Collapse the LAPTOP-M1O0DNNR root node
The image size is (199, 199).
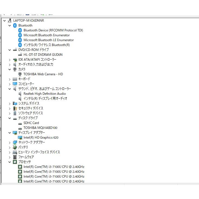click(x=5, y=21)
